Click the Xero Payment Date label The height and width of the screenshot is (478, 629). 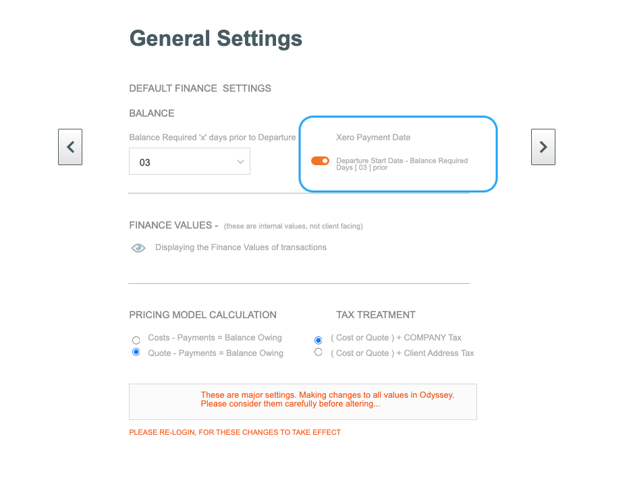click(x=373, y=138)
